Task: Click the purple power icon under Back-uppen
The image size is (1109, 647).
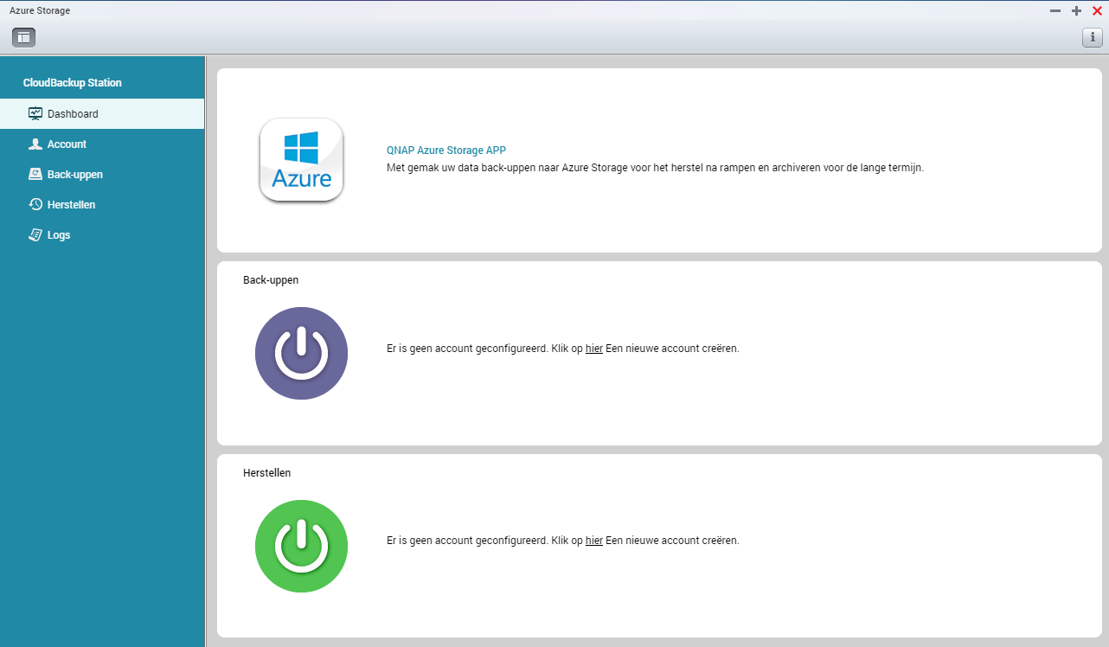Action: (x=301, y=353)
